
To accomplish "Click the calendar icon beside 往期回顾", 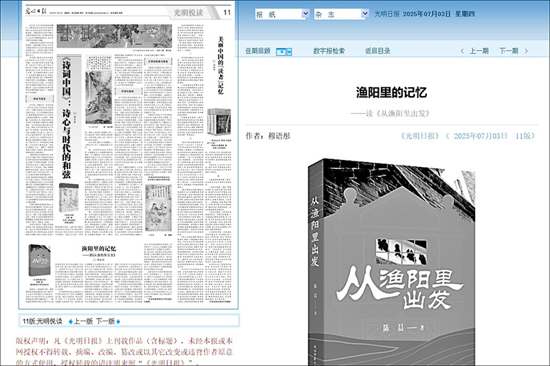I will point(281,52).
